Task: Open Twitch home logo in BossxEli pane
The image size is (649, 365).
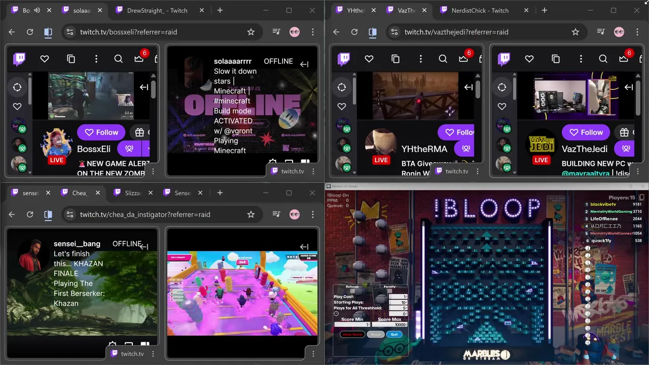Action: coord(20,59)
